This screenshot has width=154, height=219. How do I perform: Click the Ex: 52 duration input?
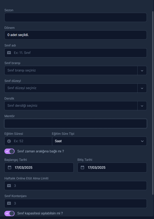pyautogui.click(x=28, y=141)
